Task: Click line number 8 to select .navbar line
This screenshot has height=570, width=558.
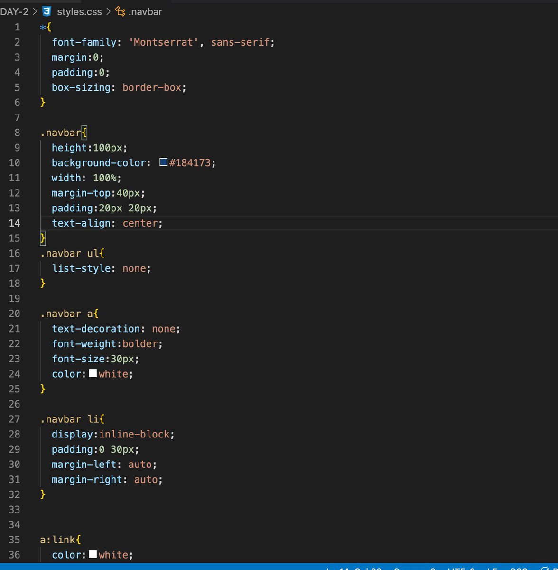Action: [17, 133]
